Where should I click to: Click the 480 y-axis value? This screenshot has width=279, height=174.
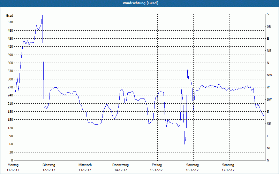11,31
